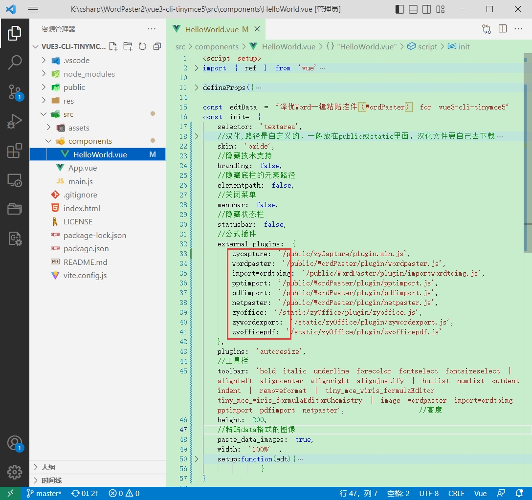Select the HelloWorld.vue editor tab
Screen dimensions: 532x500
pos(211,29)
